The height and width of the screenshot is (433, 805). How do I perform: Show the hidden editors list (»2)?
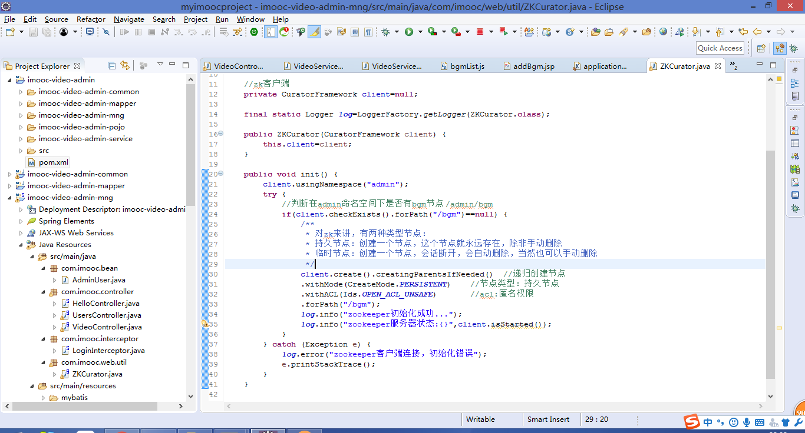coord(733,66)
